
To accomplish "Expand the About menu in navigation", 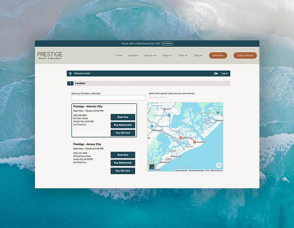I will (x=167, y=55).
